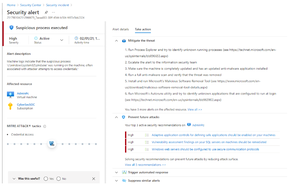Expand the Trigger automated response section
This screenshot has width=296, height=188.
pyautogui.click(x=116, y=172)
